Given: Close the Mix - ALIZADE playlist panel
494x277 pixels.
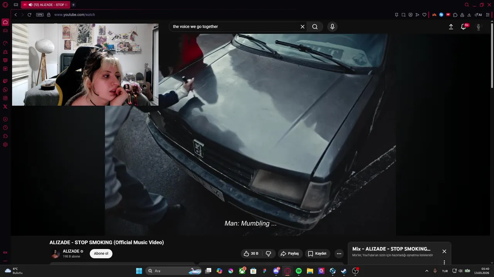Looking at the screenshot, I should (x=444, y=251).
